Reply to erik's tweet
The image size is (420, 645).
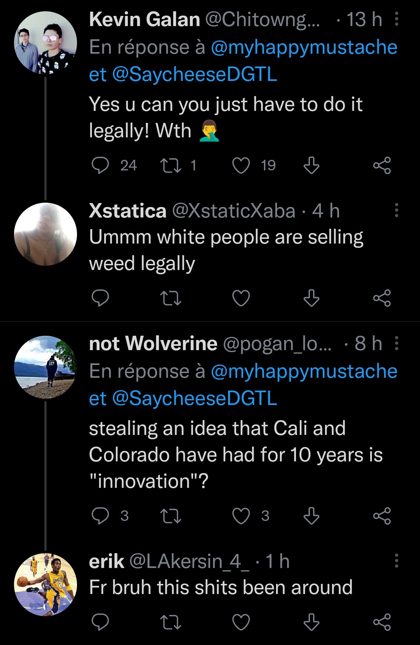tap(100, 622)
